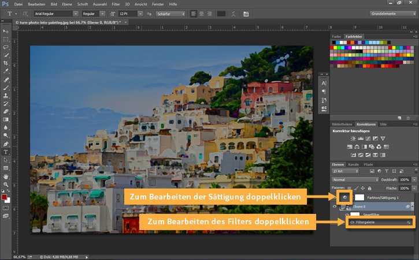
Task: Switch to the Bibliotheken tab
Action: coord(342,125)
